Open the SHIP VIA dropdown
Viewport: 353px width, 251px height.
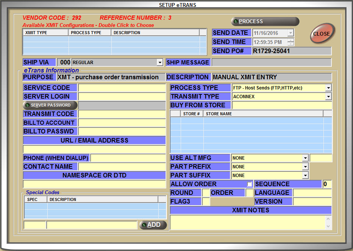pyautogui.click(x=159, y=63)
